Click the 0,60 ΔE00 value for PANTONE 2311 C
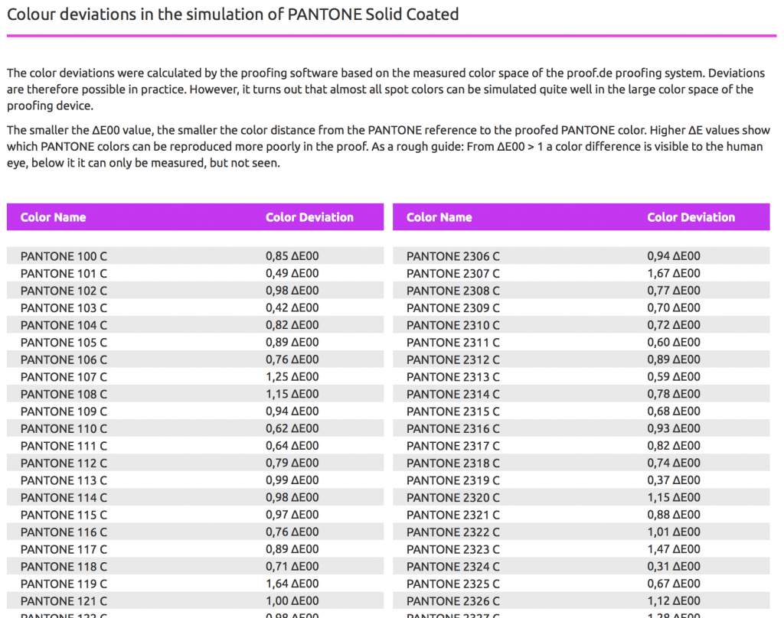784x618 pixels. (674, 342)
